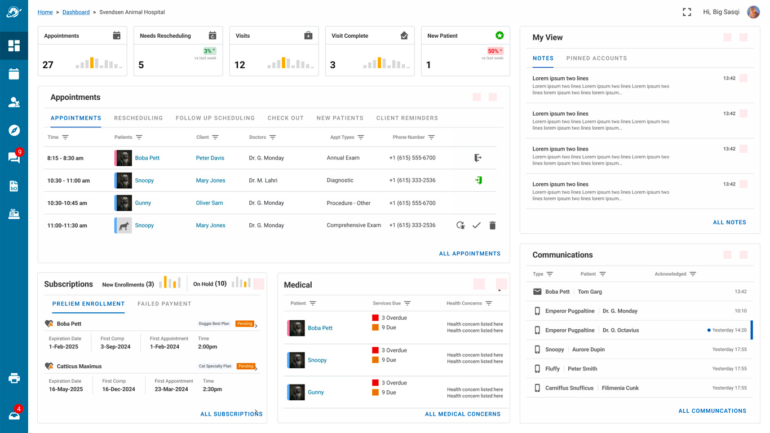Open the compass icon in the sidebar
The image size is (770, 433).
click(14, 130)
